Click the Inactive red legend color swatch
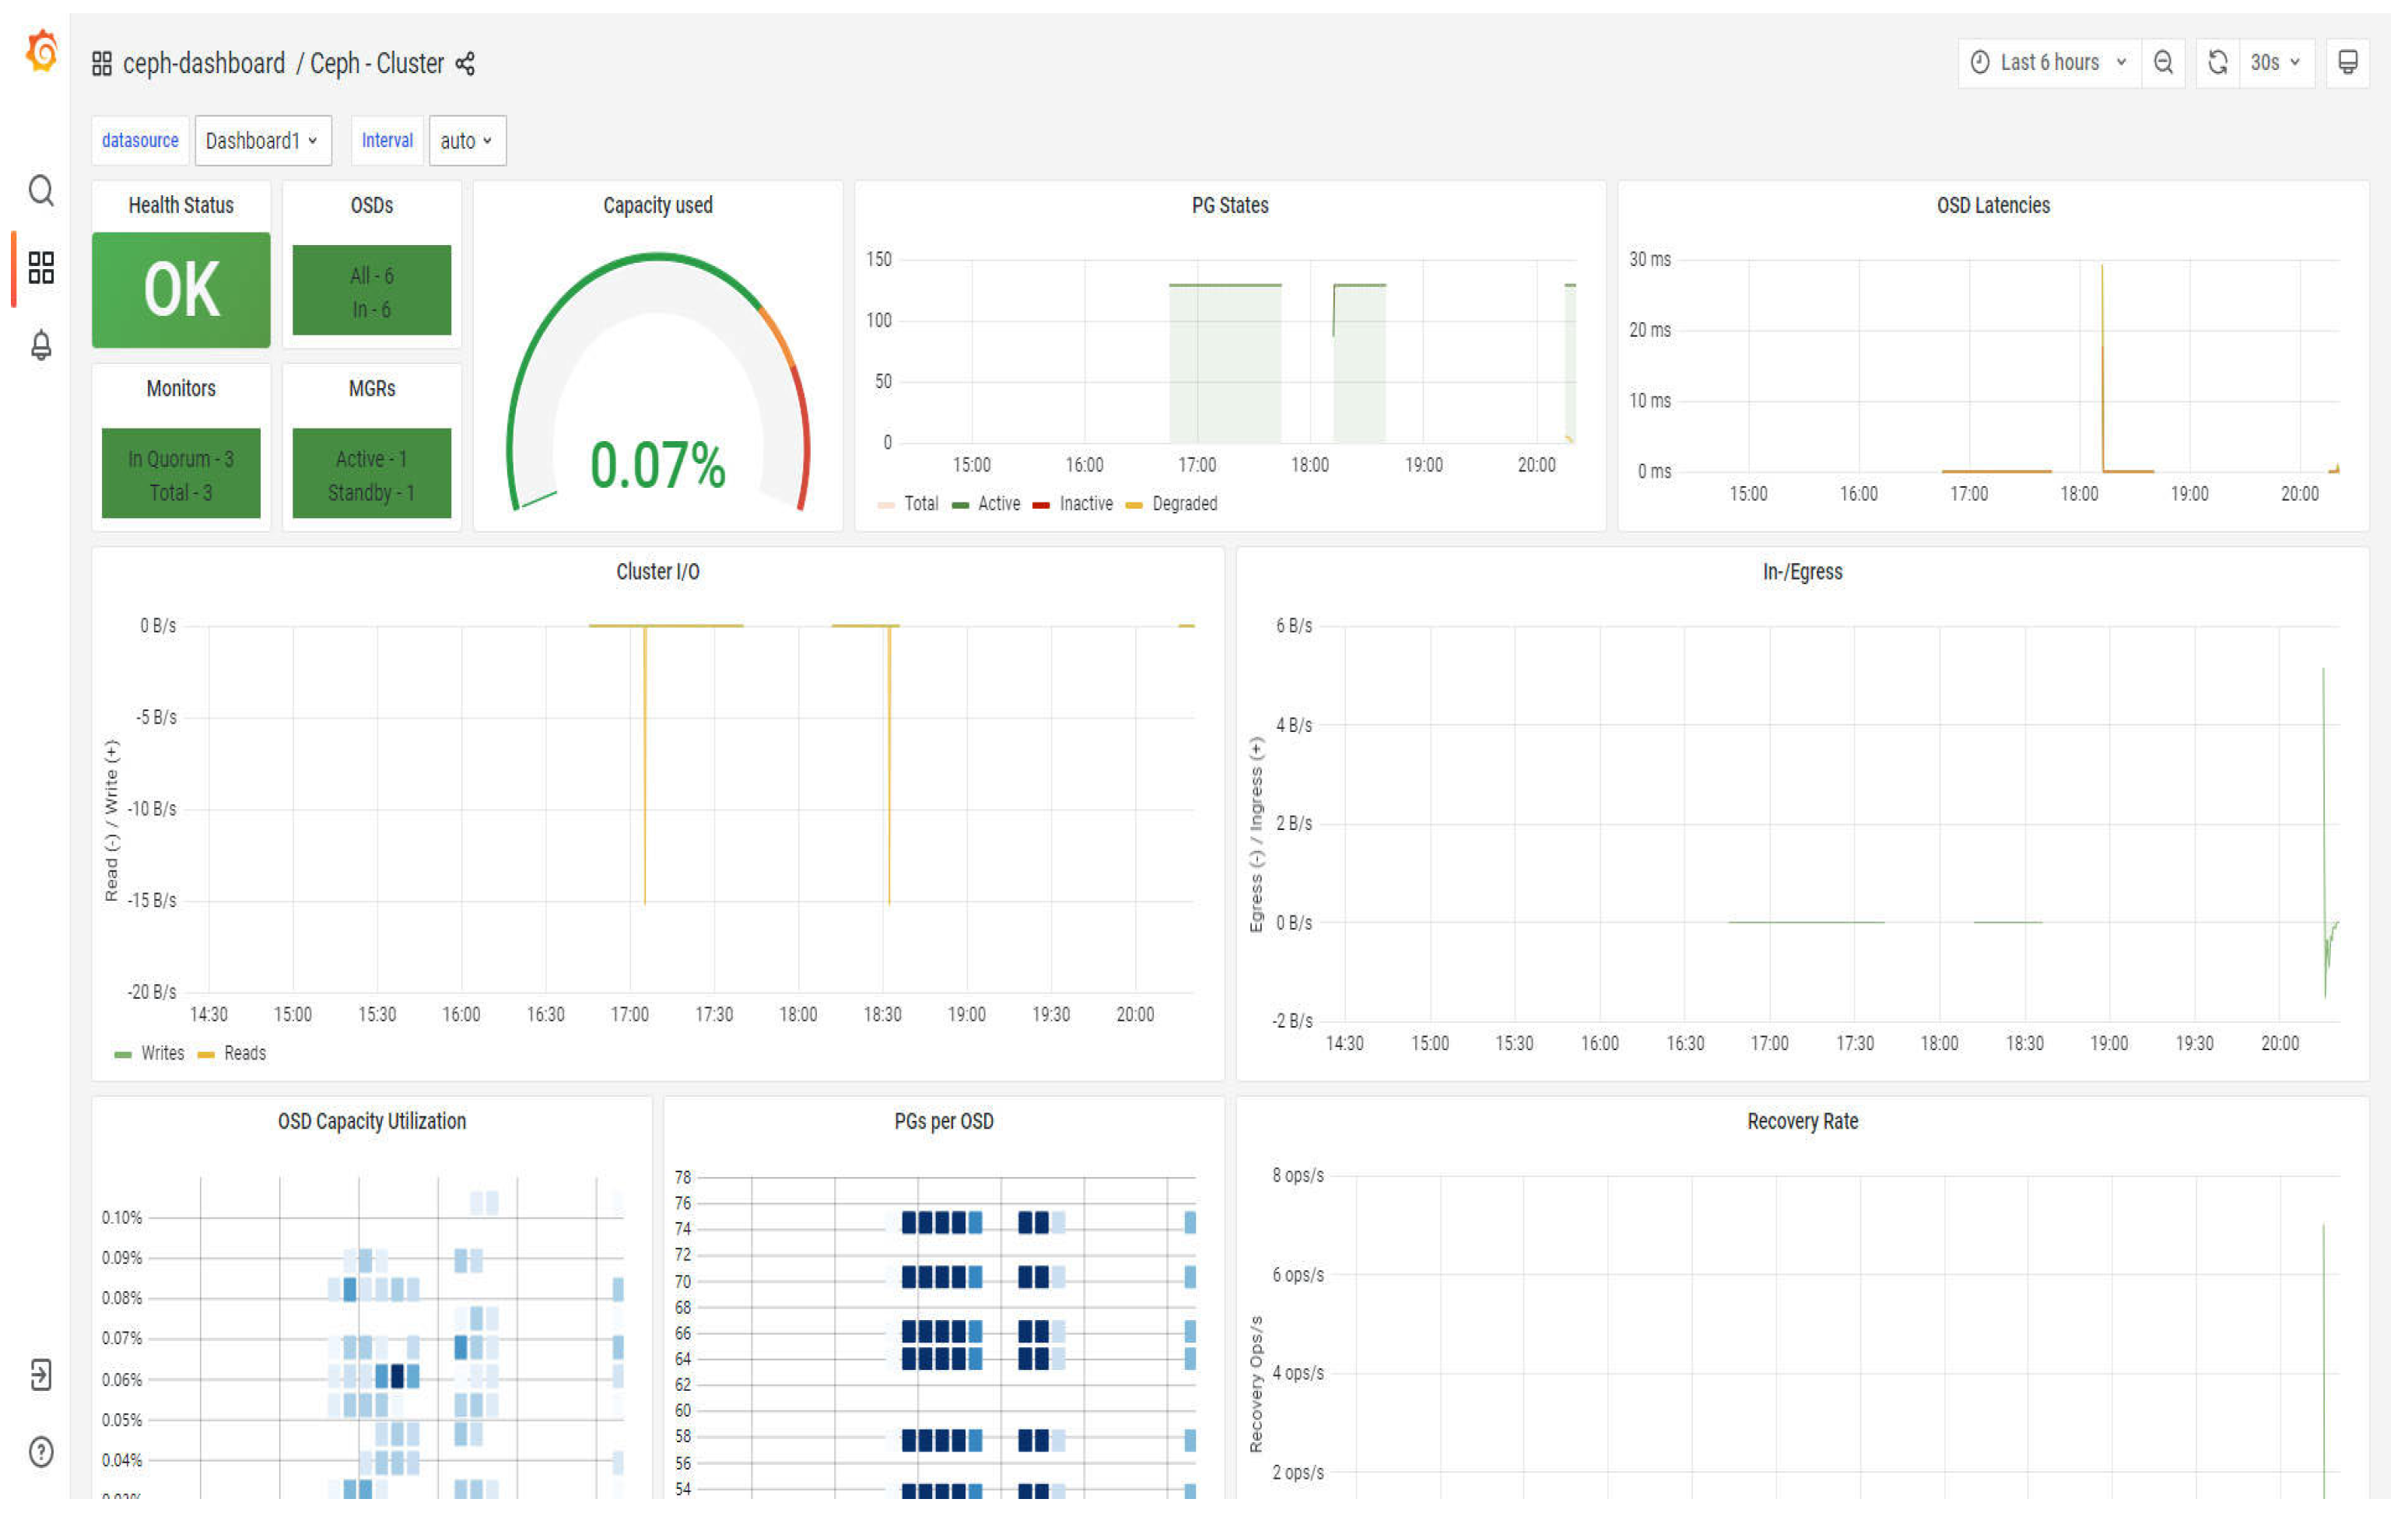The image size is (2408, 1520). [1041, 505]
